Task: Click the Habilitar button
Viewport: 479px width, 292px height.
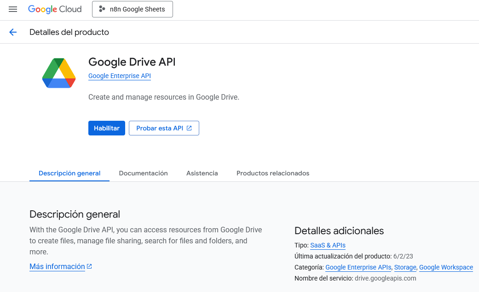Action: [106, 128]
